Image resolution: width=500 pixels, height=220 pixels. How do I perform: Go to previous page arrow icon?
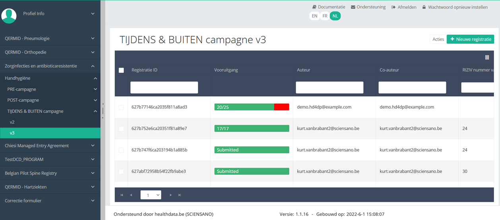[131, 195]
